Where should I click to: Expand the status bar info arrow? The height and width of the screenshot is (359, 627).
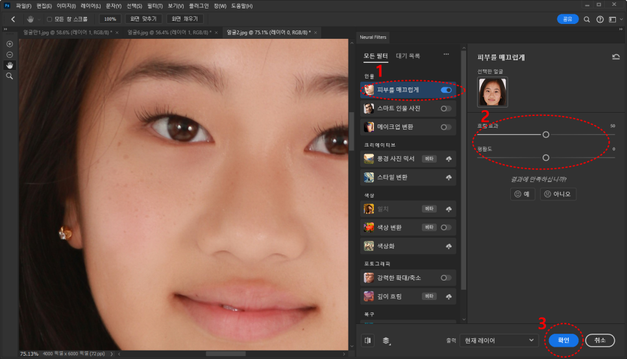[x=112, y=354]
